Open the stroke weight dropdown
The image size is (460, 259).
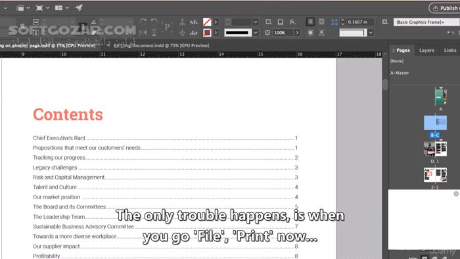click(256, 22)
